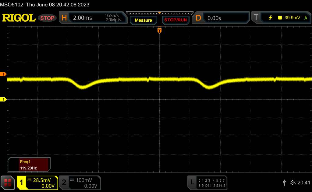Click channel 1 offset 0.00V
The image size is (312, 192).
click(48, 186)
